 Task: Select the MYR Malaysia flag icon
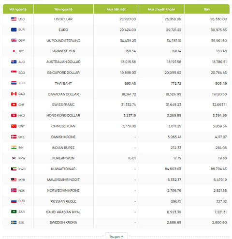point(14,179)
